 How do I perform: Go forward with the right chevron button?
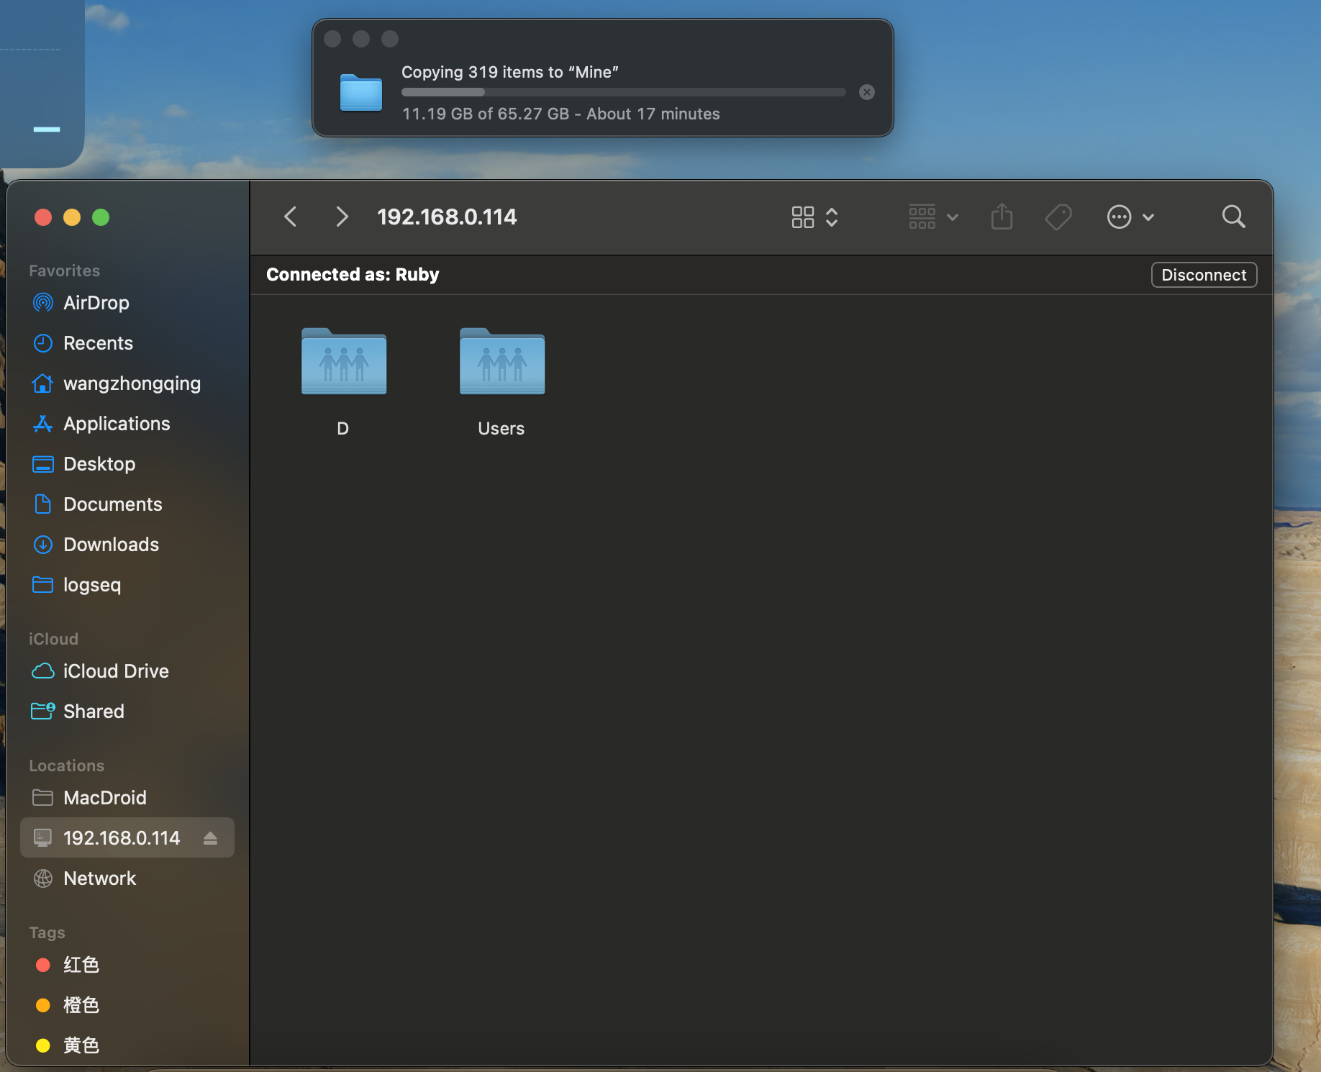[x=342, y=217]
